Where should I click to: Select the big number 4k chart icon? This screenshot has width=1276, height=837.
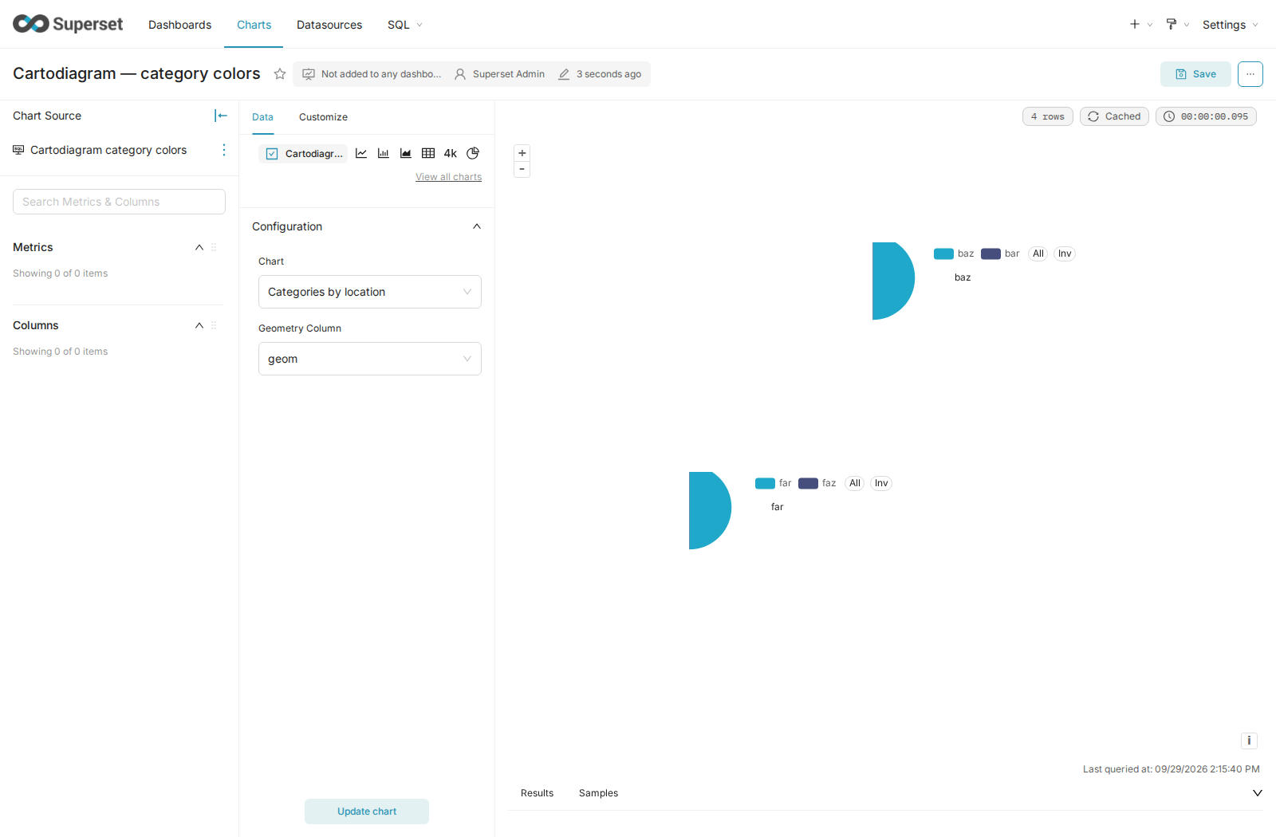pyautogui.click(x=451, y=153)
